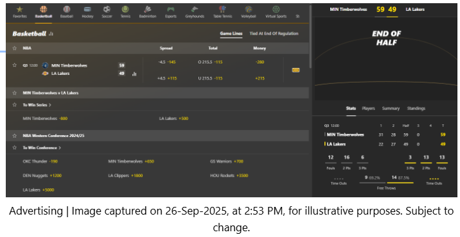Click LA Lakers row in quarter score table
This screenshot has height=237, width=460.
pyautogui.click(x=385, y=144)
